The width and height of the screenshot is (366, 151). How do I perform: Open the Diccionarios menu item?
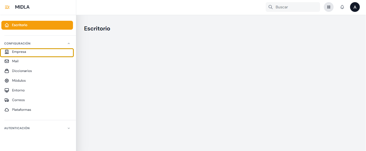(x=22, y=71)
